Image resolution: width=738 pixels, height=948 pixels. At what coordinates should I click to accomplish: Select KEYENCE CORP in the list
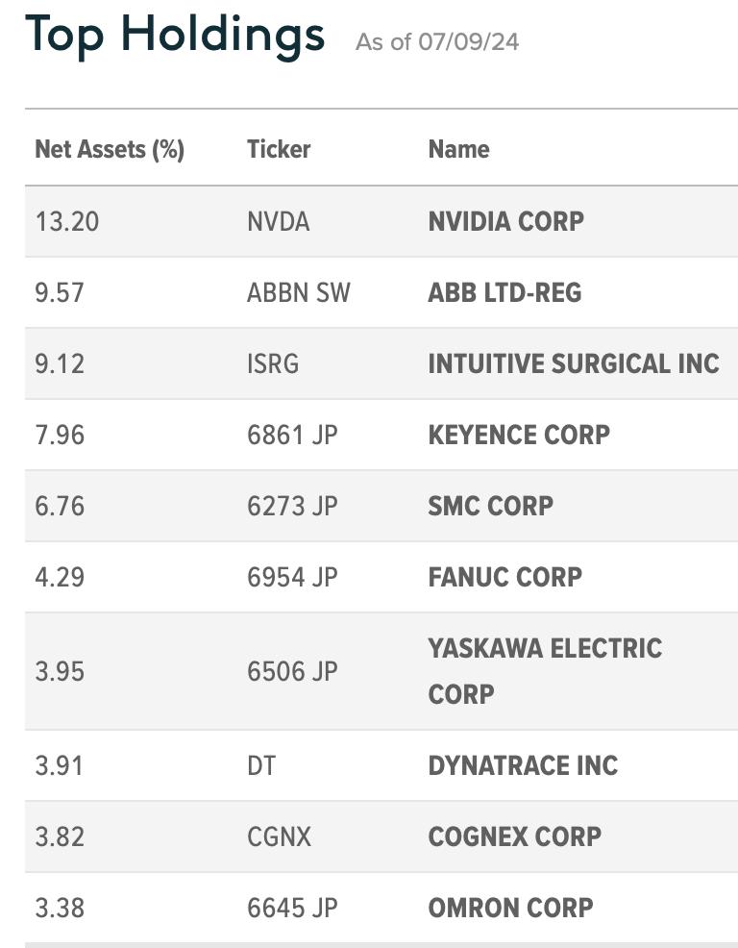tap(519, 435)
